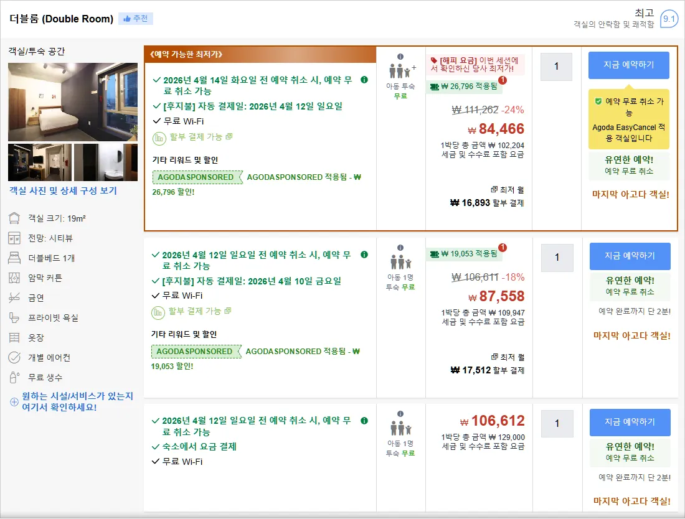This screenshot has width=685, height=519.
Task: Click the 숙소에서 요금 결제 text
Action: click(x=199, y=447)
